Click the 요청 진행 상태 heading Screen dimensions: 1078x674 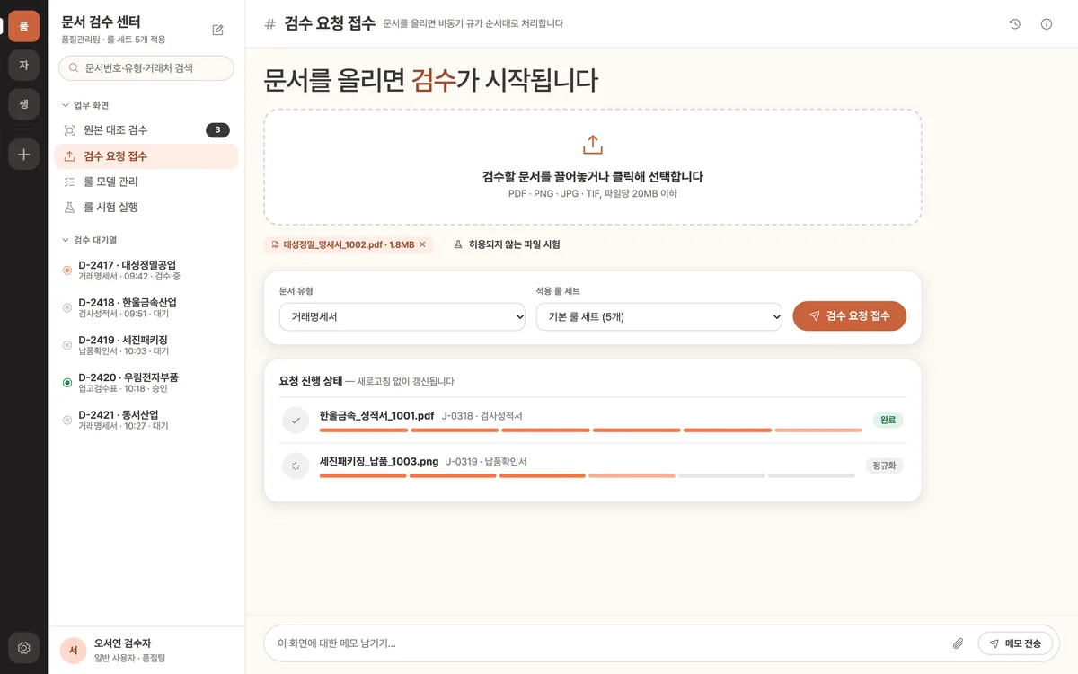pos(311,381)
